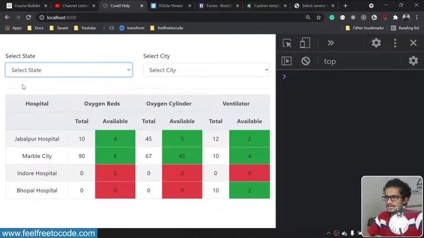Open the Tavant bookmark folder
The width and height of the screenshot is (424, 238).
[59, 28]
